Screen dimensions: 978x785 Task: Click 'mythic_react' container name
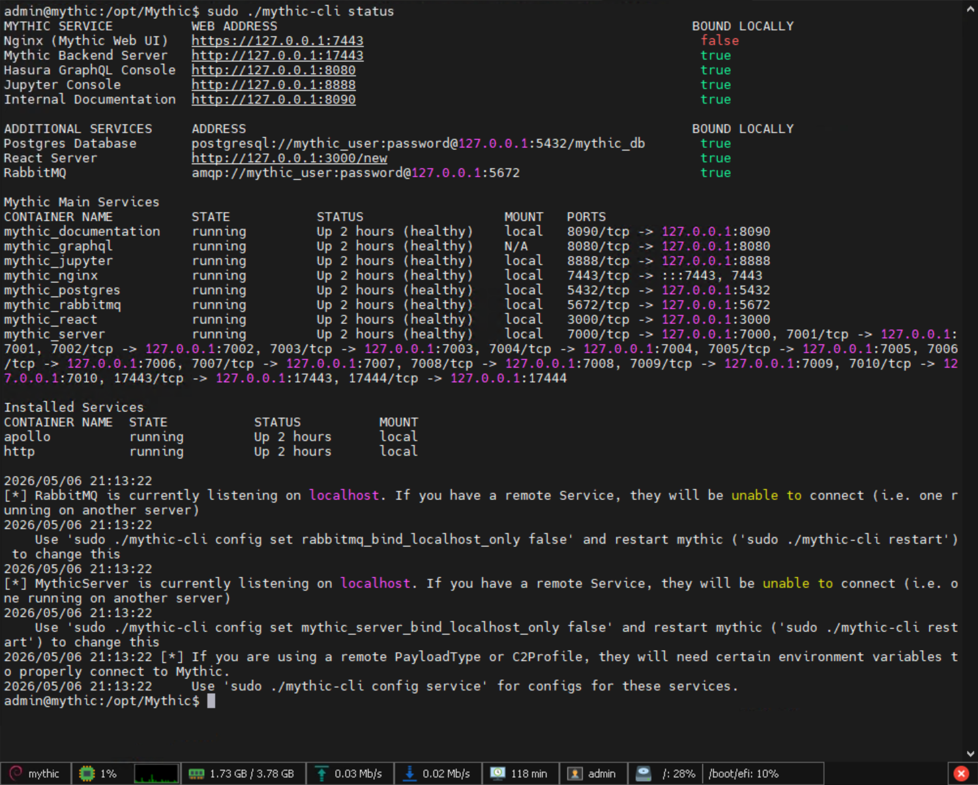(50, 319)
